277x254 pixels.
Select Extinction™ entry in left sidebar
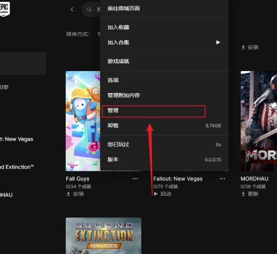pyautogui.click(x=17, y=167)
